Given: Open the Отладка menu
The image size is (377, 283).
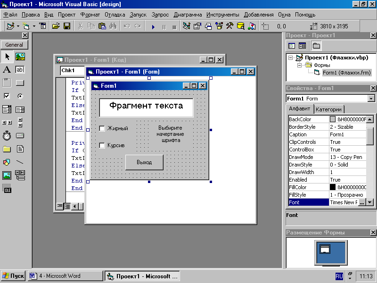Looking at the screenshot, I should point(115,15).
